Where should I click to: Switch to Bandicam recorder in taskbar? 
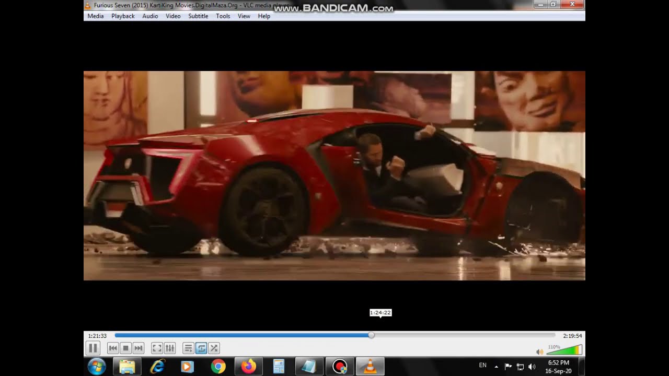(340, 367)
